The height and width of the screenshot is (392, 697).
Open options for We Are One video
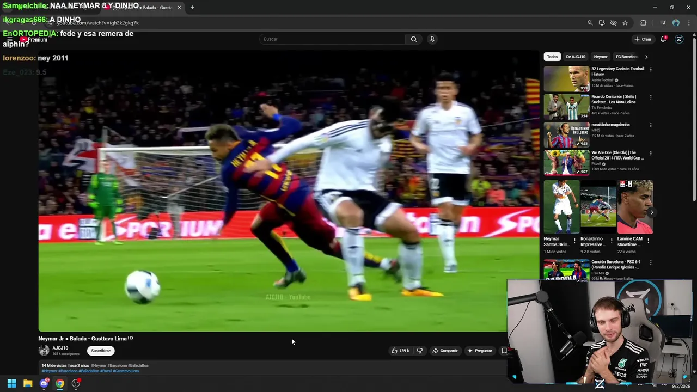[651, 153]
